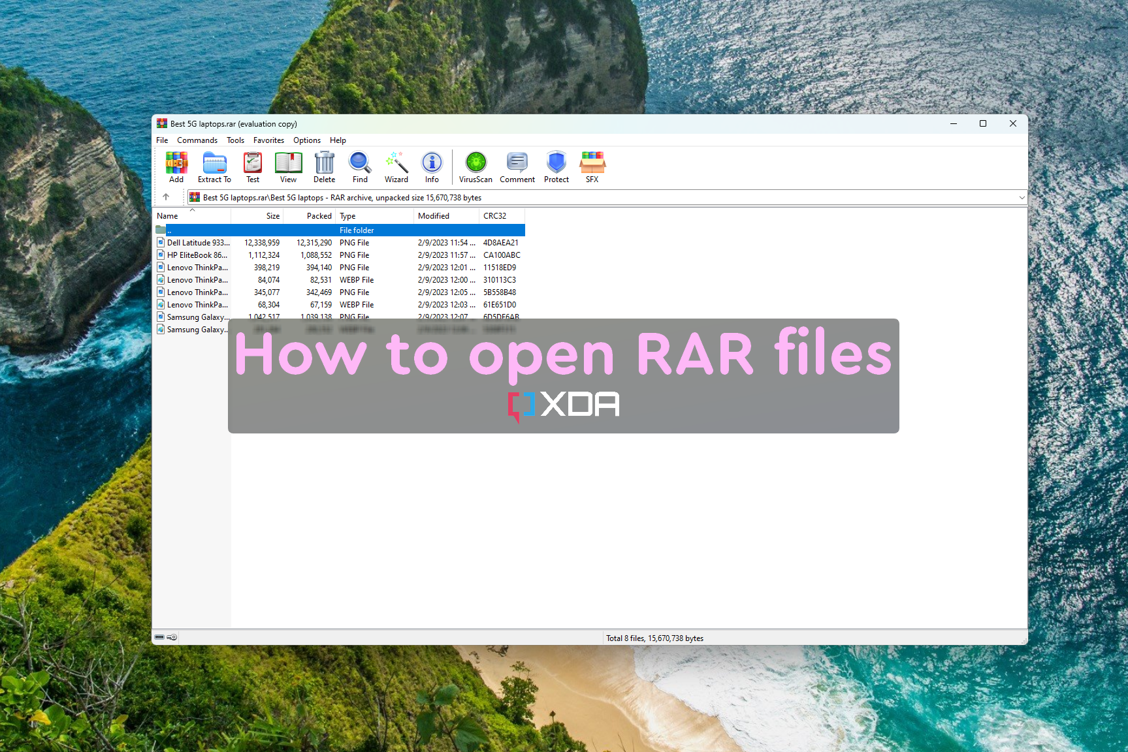This screenshot has height=752, width=1128.
Task: Sort files by the Size column header
Action: click(x=273, y=215)
